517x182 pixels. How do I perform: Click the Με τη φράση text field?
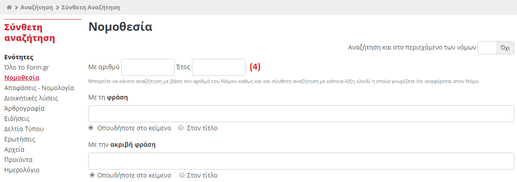(301, 114)
